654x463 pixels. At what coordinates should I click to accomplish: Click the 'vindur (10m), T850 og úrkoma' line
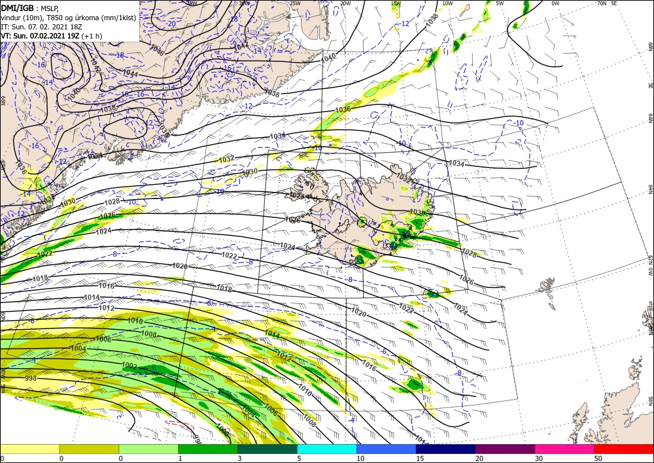(x=69, y=17)
